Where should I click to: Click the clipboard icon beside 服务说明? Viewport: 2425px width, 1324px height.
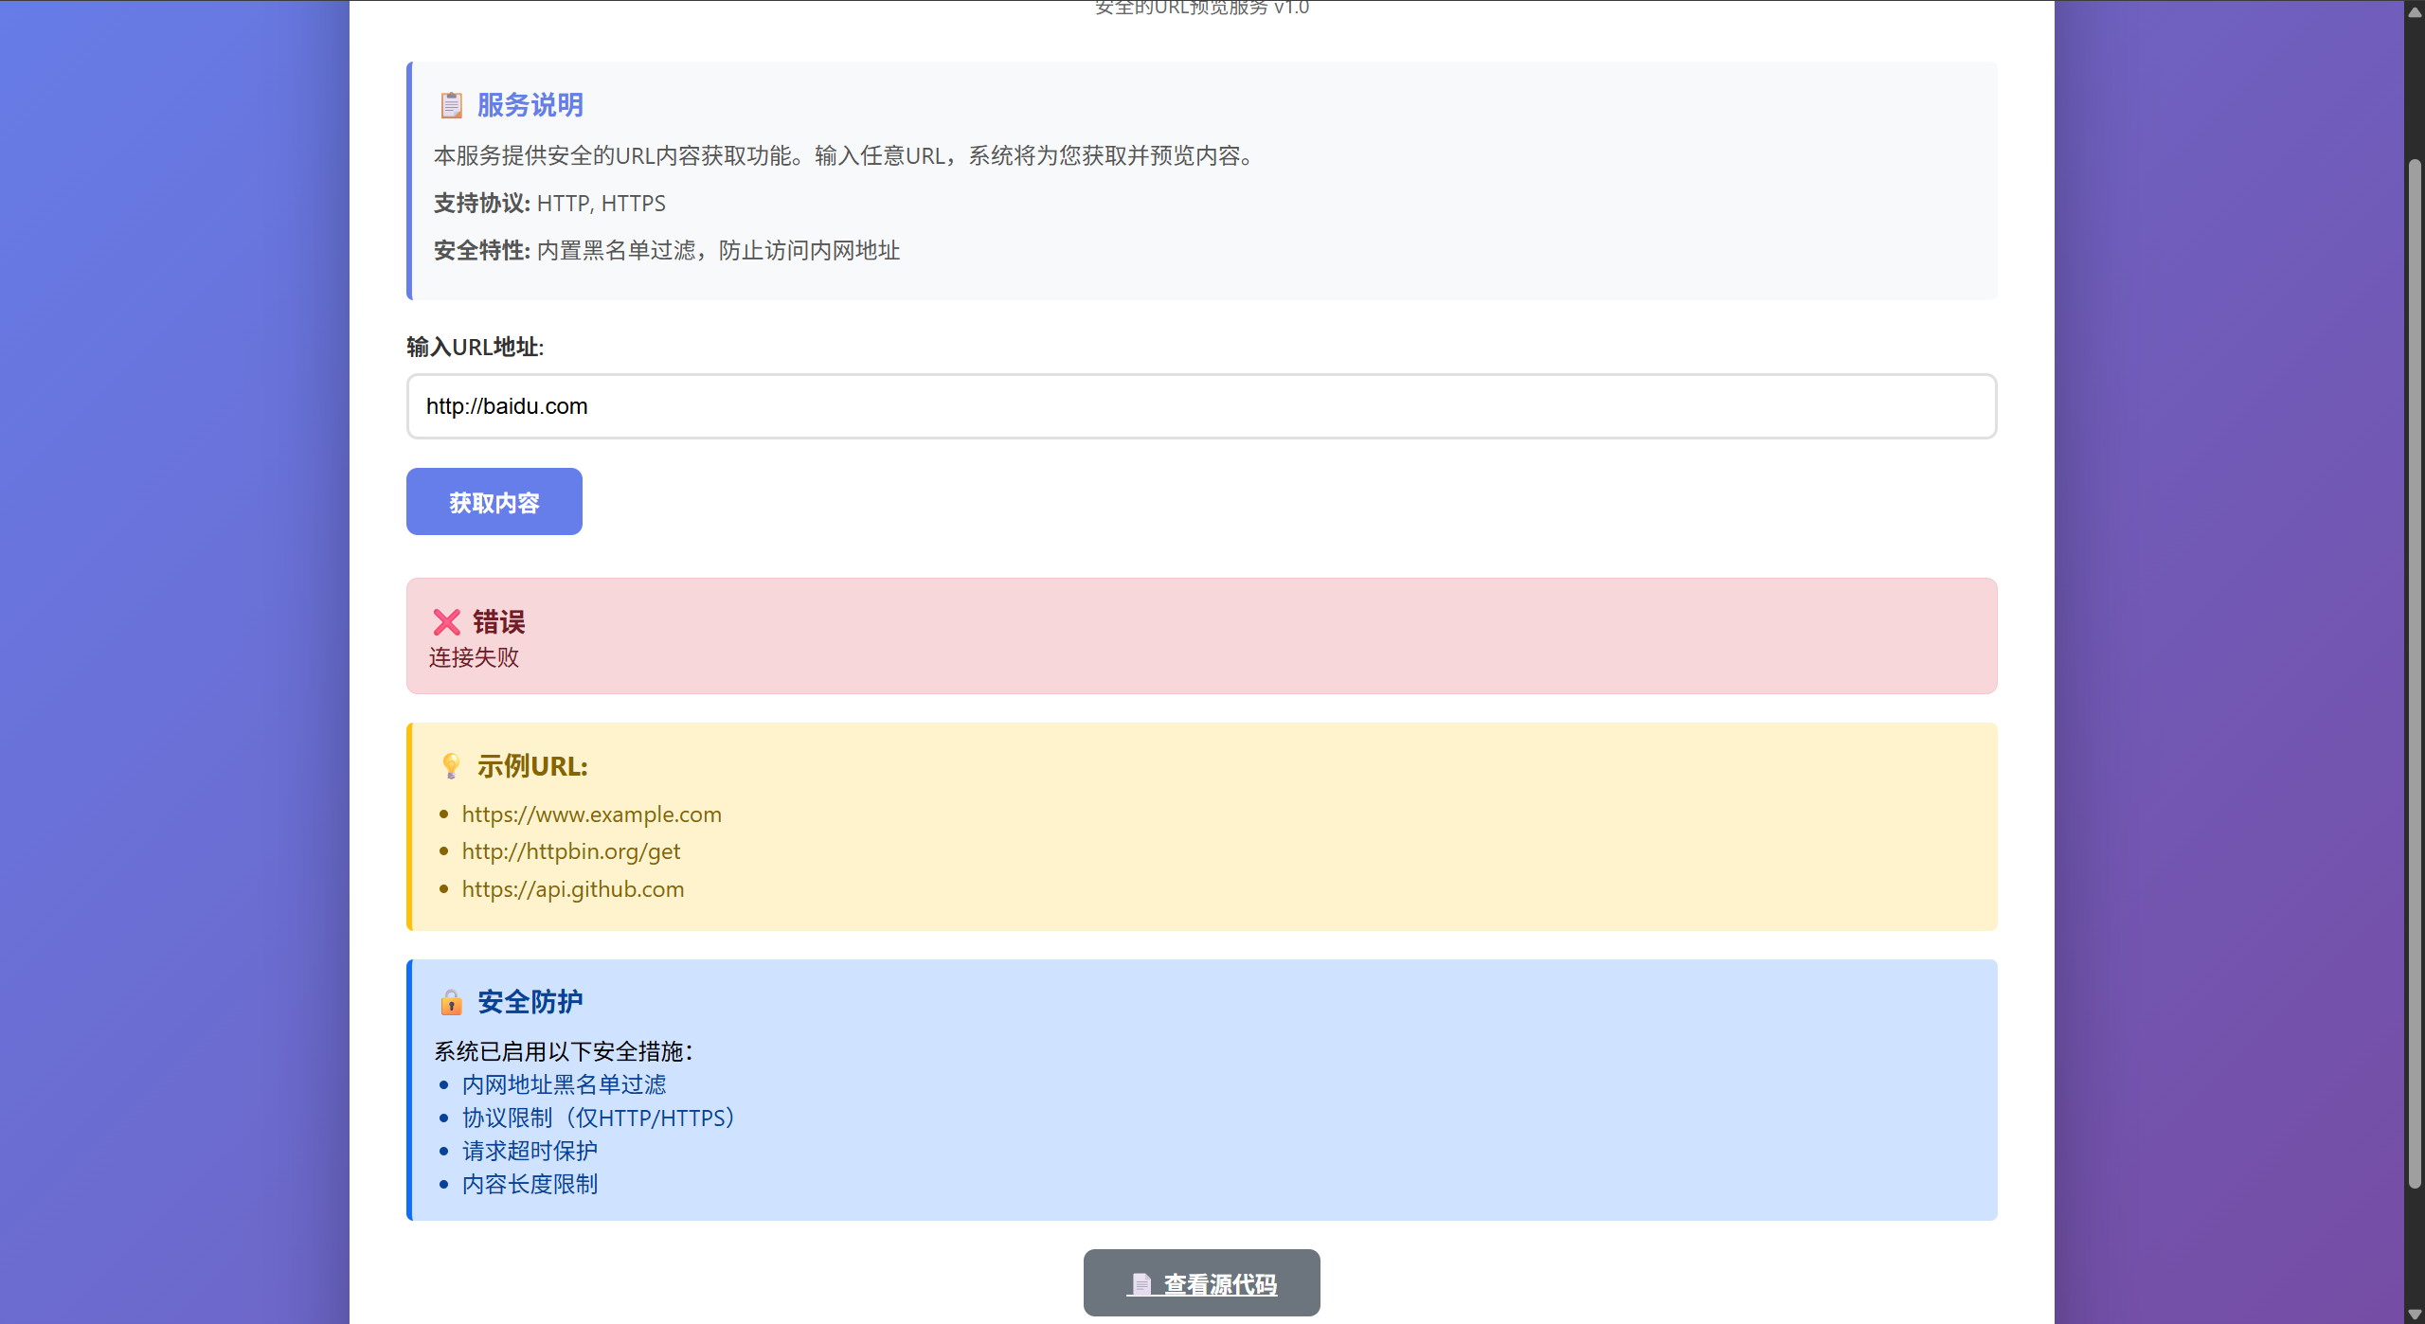451,105
